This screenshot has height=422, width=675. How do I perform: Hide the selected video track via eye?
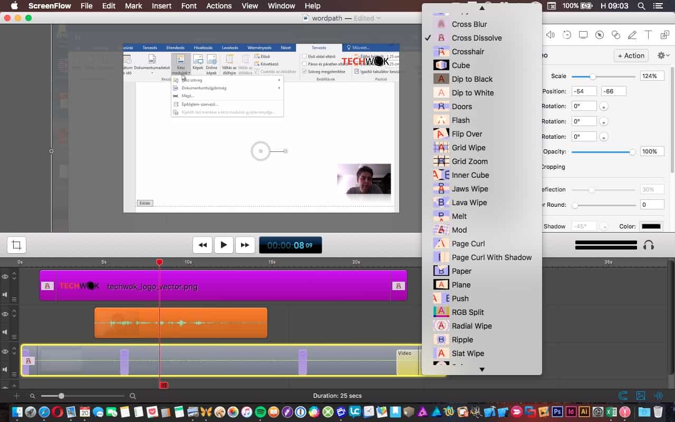point(5,351)
